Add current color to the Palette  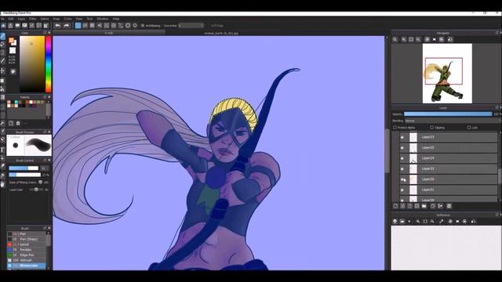point(11,123)
